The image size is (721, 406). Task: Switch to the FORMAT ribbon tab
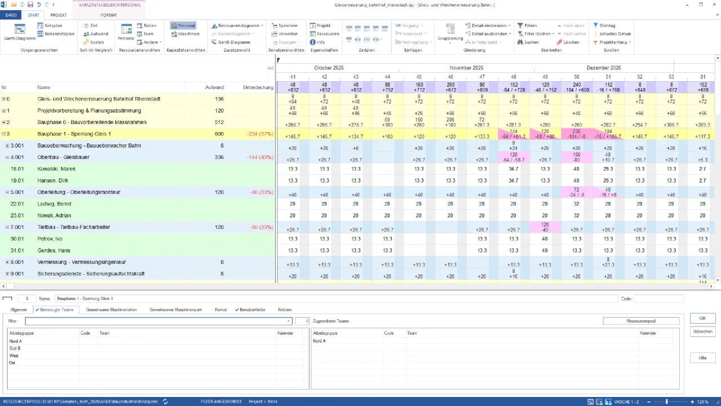coord(109,15)
